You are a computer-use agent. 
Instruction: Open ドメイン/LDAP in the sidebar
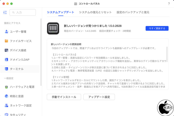point(20,59)
